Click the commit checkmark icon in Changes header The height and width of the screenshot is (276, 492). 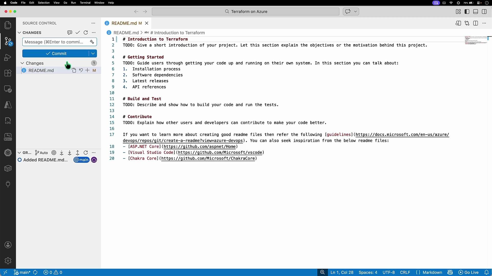point(78,32)
